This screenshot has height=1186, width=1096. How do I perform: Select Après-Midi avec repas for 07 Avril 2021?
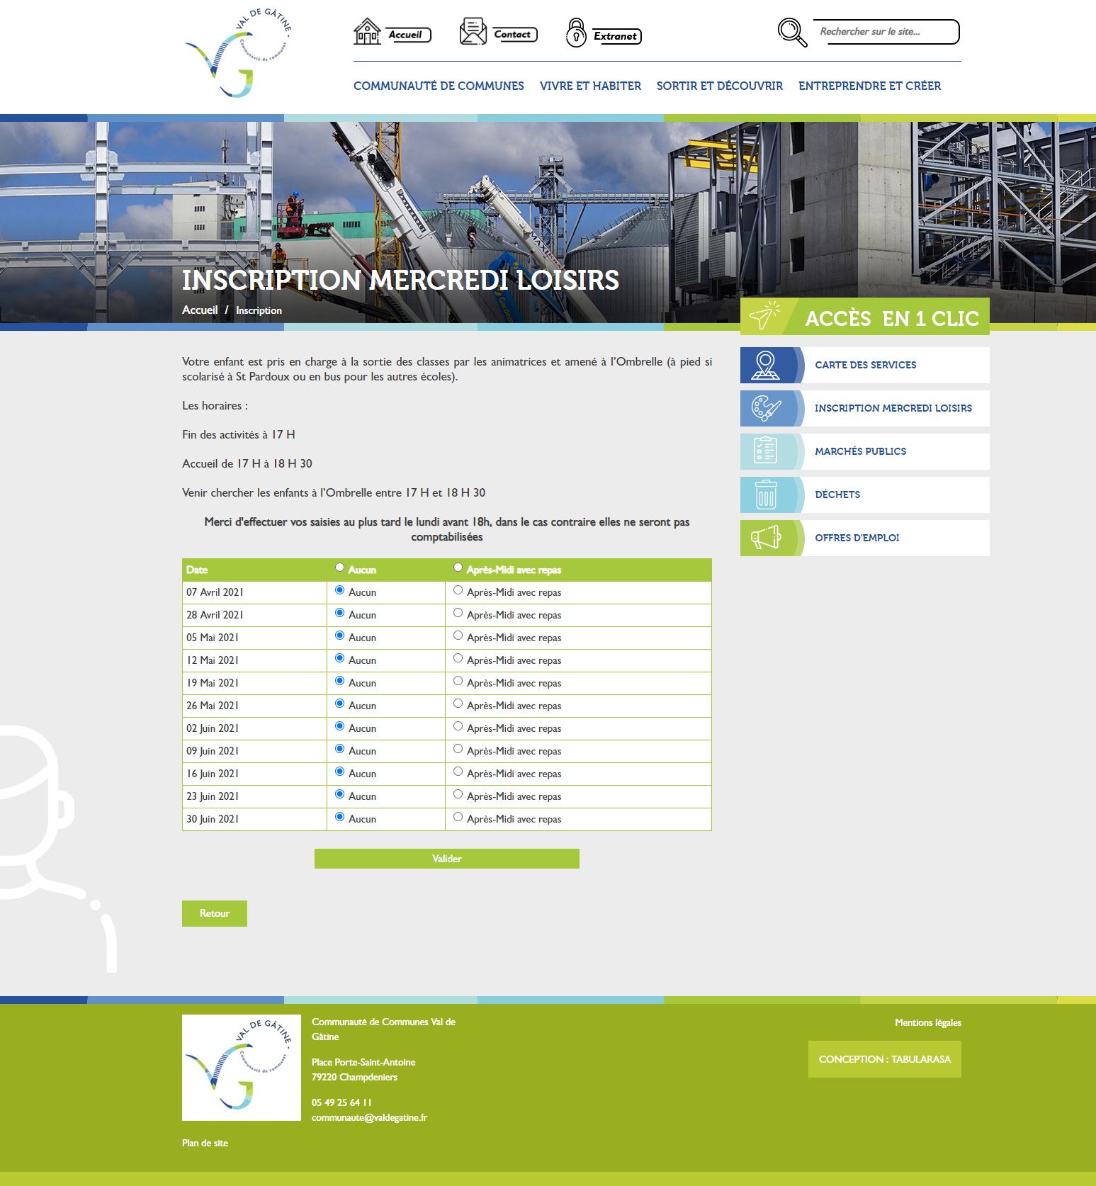[x=458, y=590]
